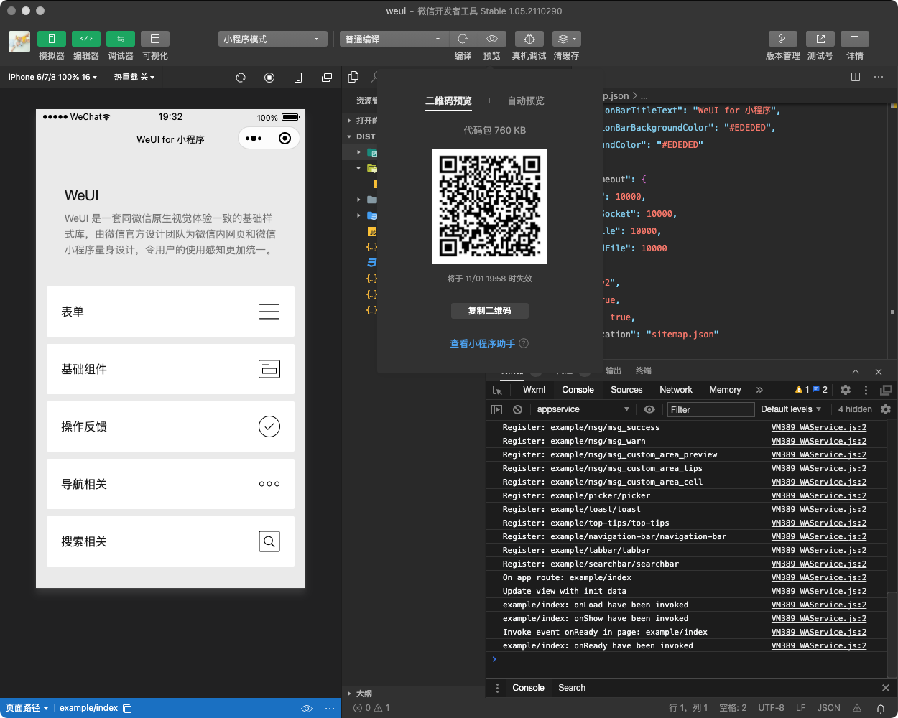Toggle the Editor panel button
Screen dimensions: 898x718
coord(86,39)
